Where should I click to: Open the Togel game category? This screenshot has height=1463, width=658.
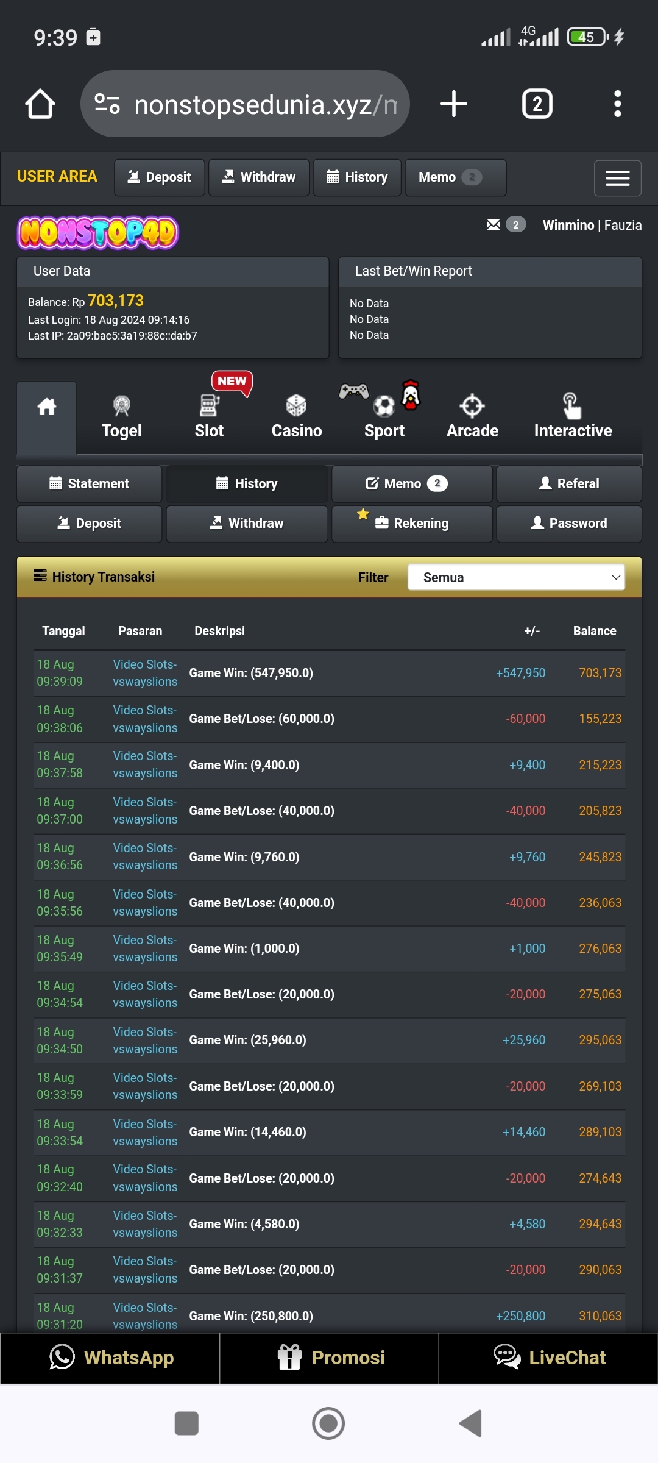point(122,418)
